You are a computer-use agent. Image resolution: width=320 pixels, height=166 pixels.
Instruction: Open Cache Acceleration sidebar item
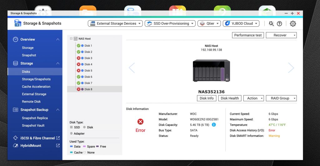pyautogui.click(x=36, y=87)
